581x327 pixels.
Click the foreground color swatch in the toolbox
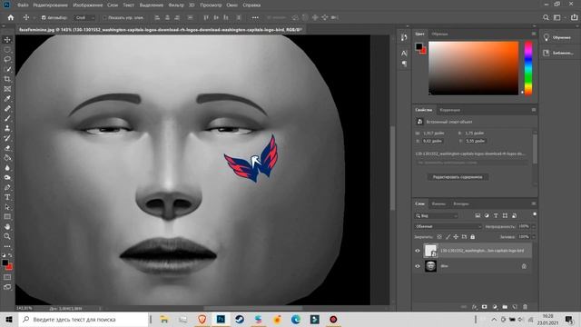coord(5,263)
